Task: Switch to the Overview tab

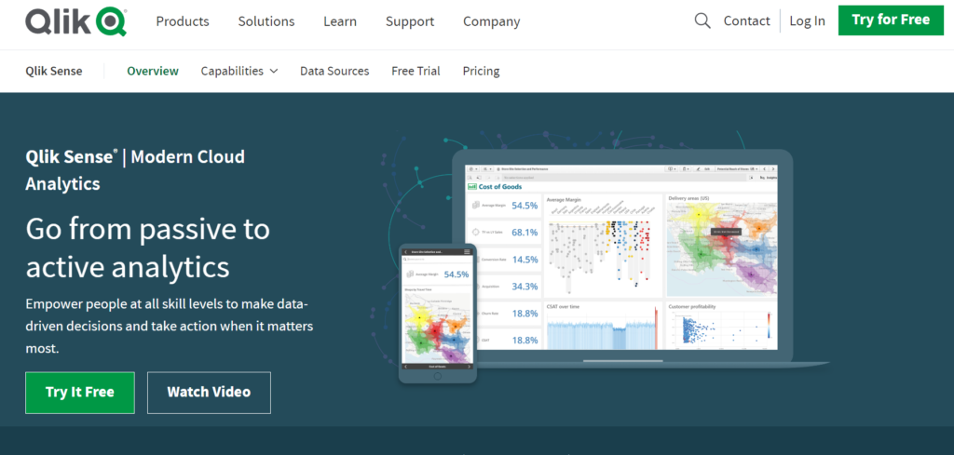Action: 153,71
